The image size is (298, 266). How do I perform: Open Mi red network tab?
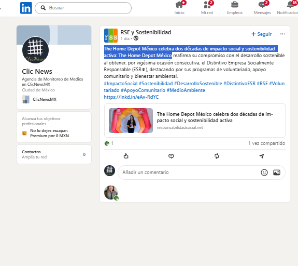(207, 8)
